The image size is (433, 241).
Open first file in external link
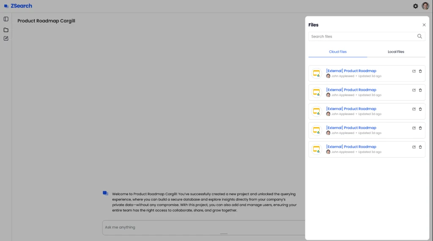[x=414, y=71]
